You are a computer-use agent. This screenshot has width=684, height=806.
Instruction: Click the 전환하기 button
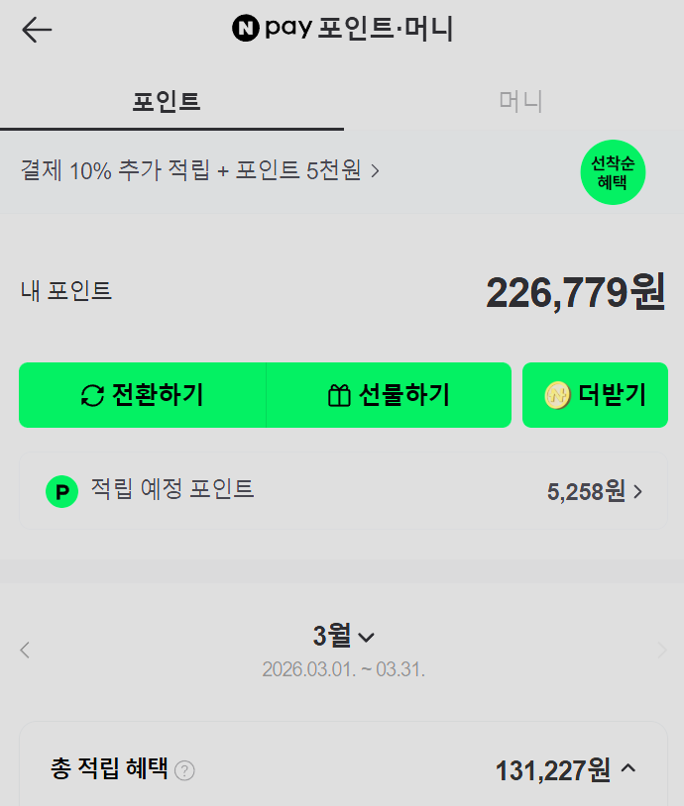143,395
